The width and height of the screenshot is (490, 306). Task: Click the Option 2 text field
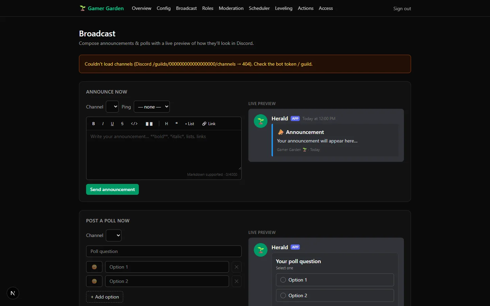pyautogui.click(x=167, y=281)
